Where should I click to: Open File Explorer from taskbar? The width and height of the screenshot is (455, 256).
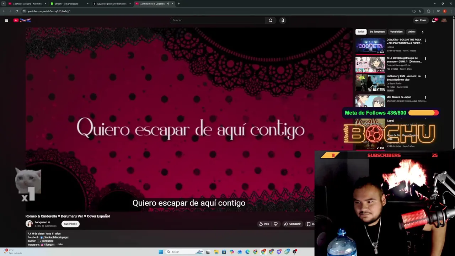216,252
